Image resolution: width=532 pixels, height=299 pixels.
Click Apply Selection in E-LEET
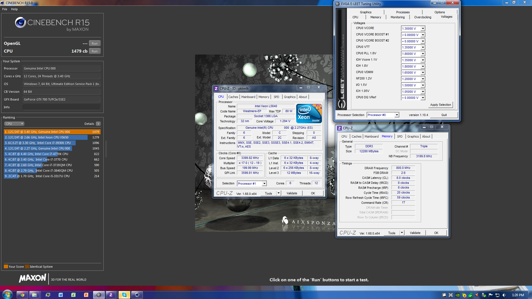coord(441,105)
